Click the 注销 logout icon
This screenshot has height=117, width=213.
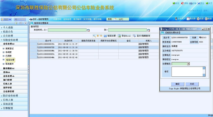pyautogui.click(x=191, y=4)
